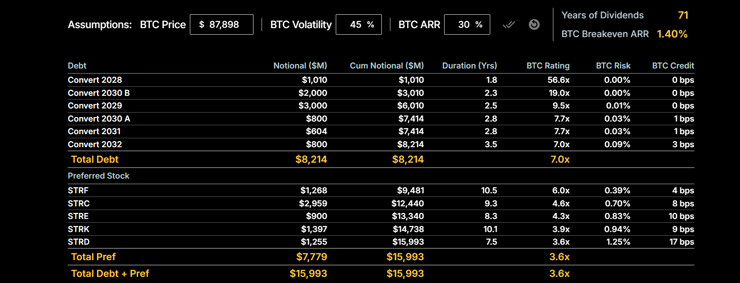Click the BTC Volatility input field
740x283 pixels.
(x=359, y=24)
